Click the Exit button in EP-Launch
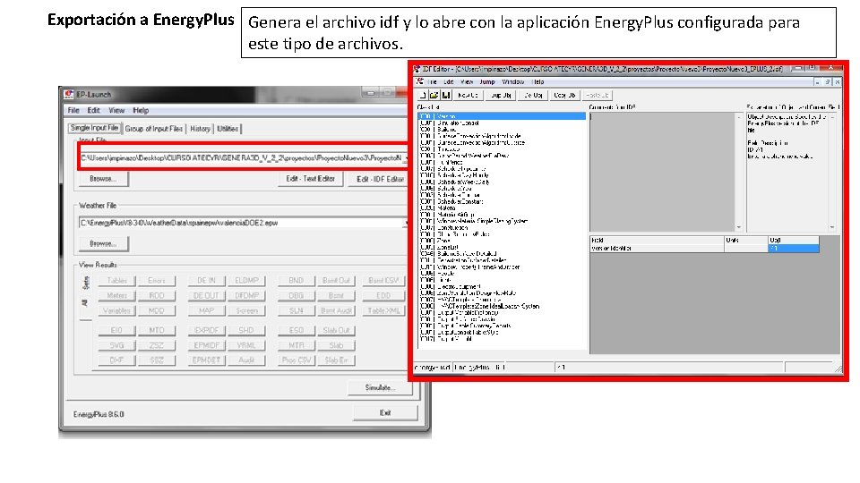This screenshot has width=860, height=483. point(385,412)
